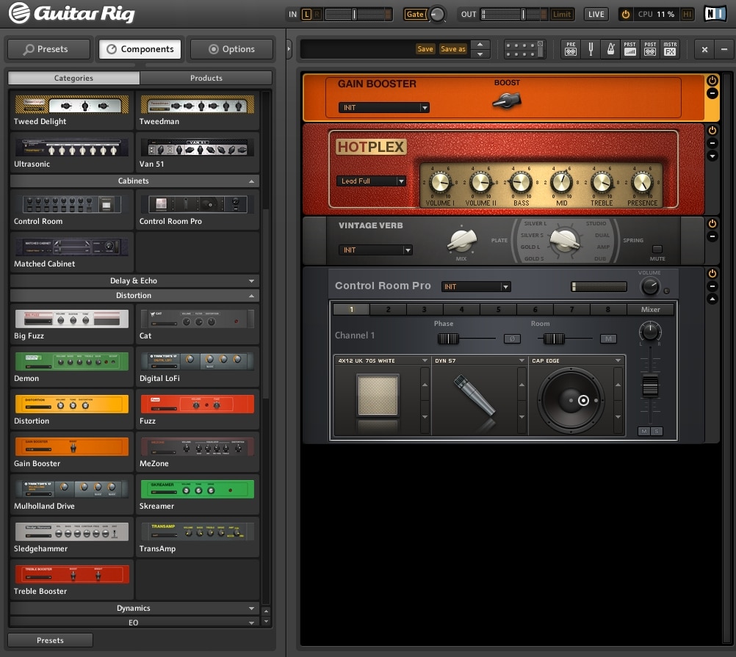Select the Sledgehammer component
Viewport: 736px width, 657px height.
72,538
